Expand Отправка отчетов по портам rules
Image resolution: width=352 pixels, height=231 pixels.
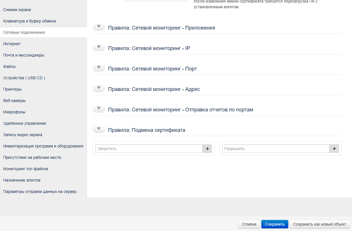coord(99,108)
